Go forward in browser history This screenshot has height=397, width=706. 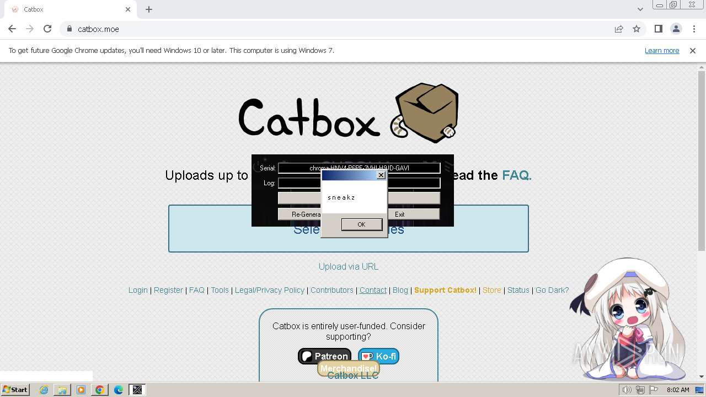pos(30,29)
